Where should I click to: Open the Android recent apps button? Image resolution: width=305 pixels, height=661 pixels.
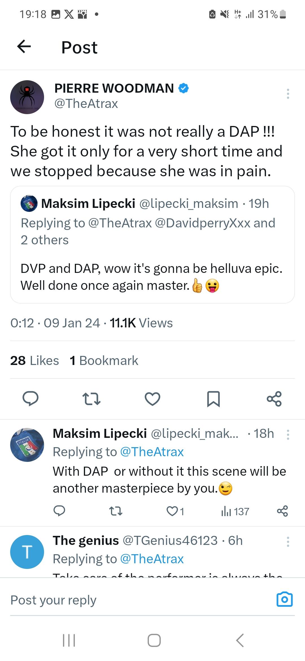pos(69,640)
